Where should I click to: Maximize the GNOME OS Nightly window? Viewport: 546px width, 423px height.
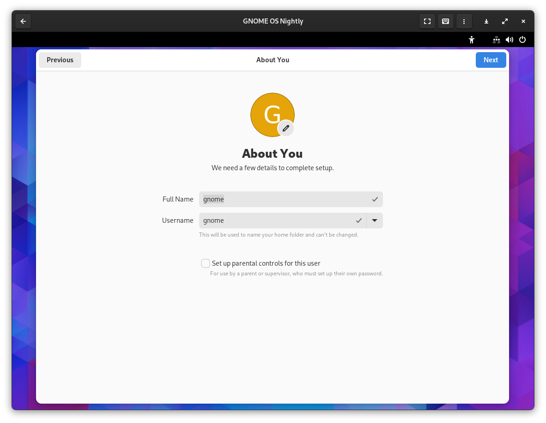(x=505, y=21)
